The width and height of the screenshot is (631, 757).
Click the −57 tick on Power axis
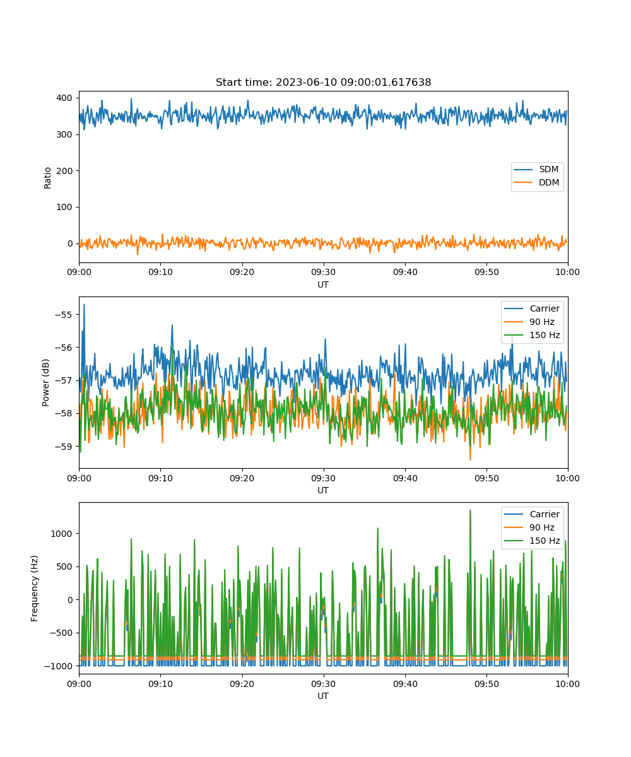pyautogui.click(x=64, y=380)
